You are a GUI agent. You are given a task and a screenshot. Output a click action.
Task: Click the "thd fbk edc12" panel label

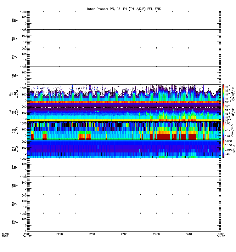15,130
